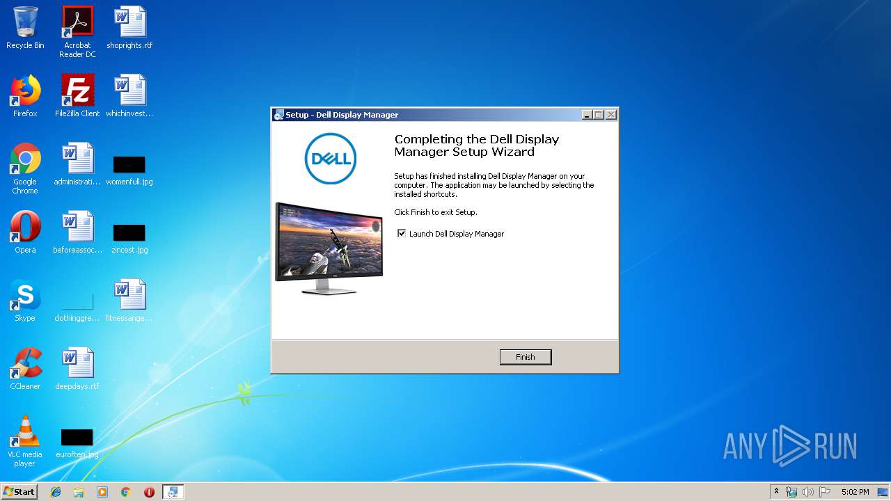
Task: Select the Opera desktop shortcut
Action: [25, 232]
